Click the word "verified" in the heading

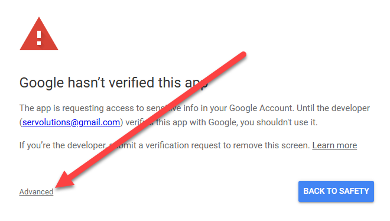(132, 83)
